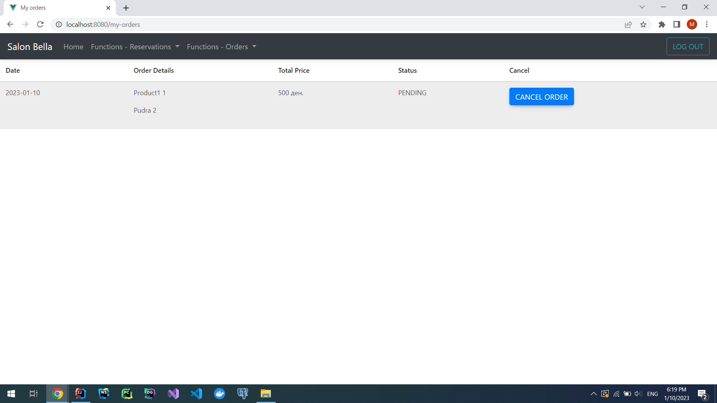Viewport: 717px width, 403px height.
Task: Open the Chrome extensions puzzle icon
Action: (662, 25)
